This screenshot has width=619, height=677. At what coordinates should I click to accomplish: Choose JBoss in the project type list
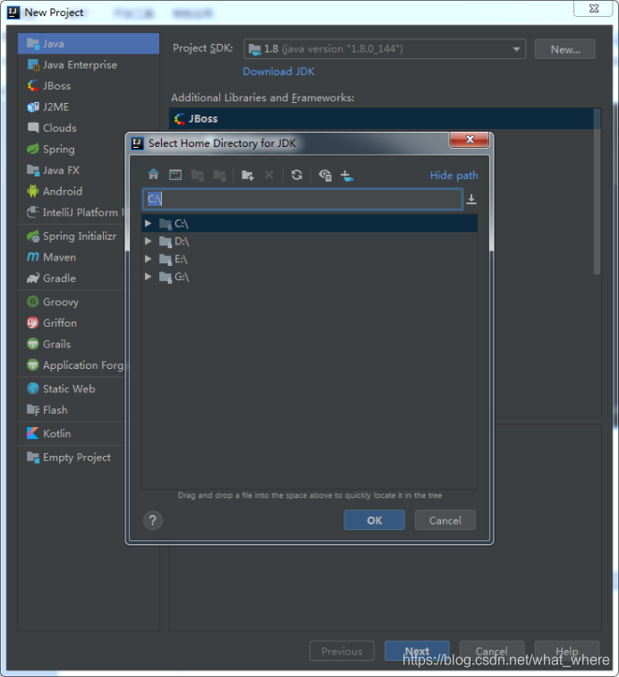coord(89,86)
